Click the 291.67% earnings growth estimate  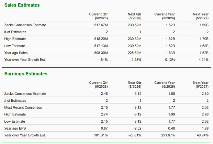168,135
